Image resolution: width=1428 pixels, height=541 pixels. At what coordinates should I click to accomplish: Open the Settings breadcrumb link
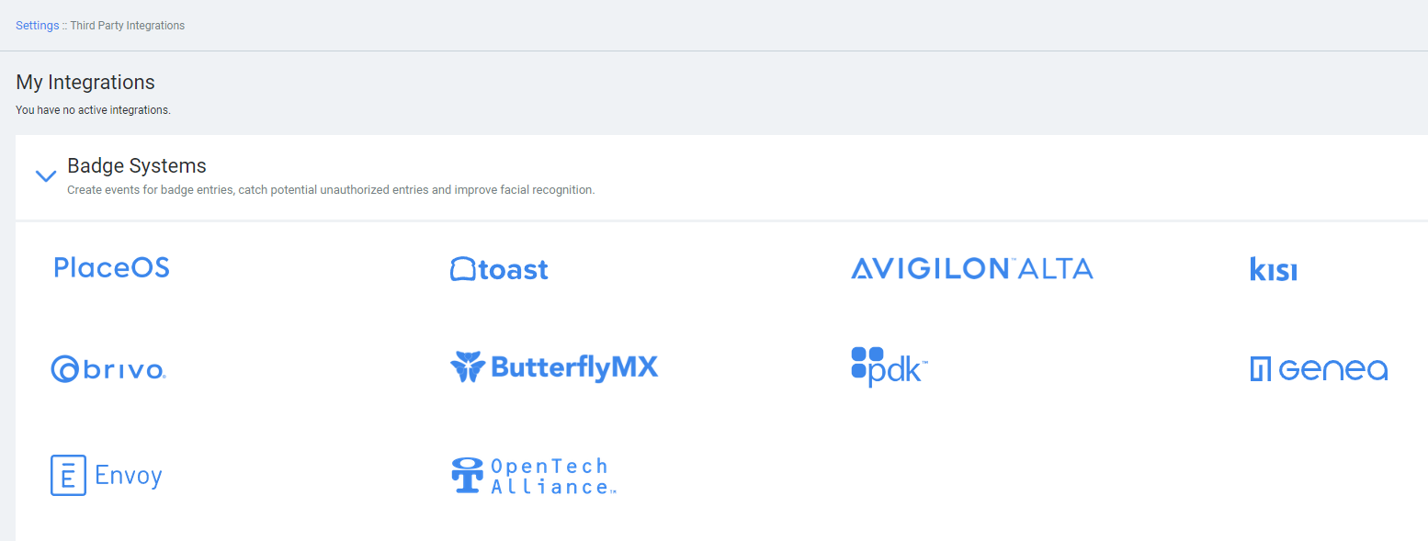(36, 25)
